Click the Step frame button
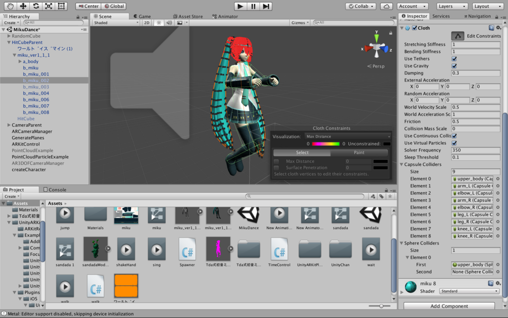This screenshot has width=508, height=318. (x=266, y=6)
